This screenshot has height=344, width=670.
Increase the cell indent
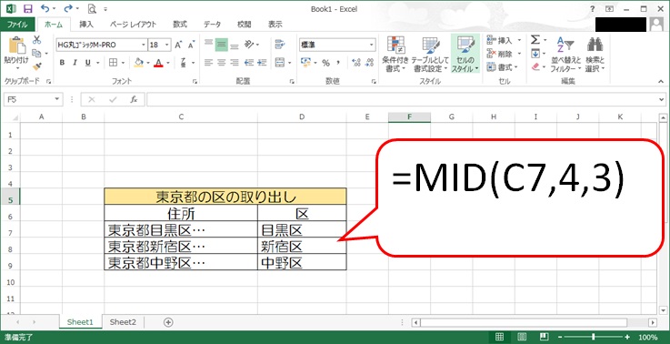point(262,63)
